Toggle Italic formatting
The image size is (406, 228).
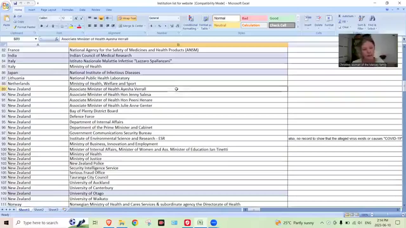point(47,26)
